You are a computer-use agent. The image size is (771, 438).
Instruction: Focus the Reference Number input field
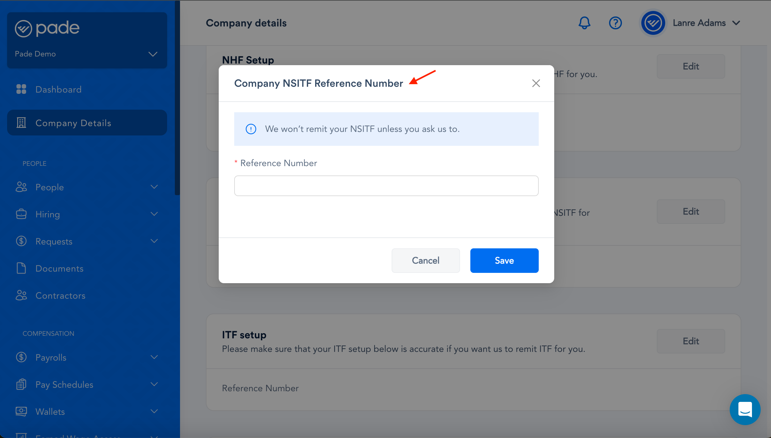point(386,186)
